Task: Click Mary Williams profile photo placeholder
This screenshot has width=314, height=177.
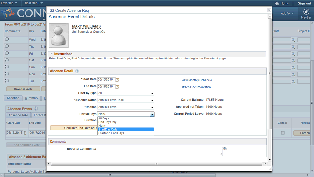Action: (59, 35)
